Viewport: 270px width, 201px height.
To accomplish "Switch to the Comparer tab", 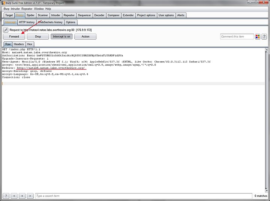I will (114, 15).
